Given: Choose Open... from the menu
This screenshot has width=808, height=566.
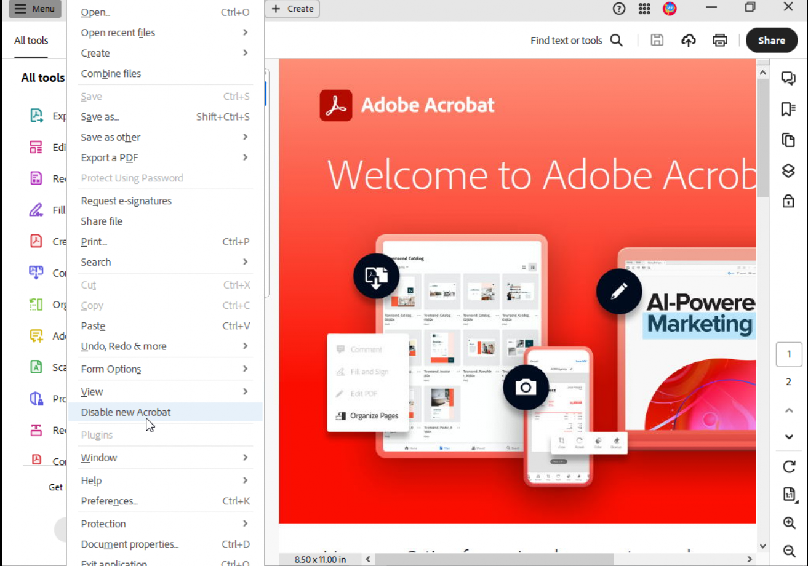Looking at the screenshot, I should pos(165,12).
